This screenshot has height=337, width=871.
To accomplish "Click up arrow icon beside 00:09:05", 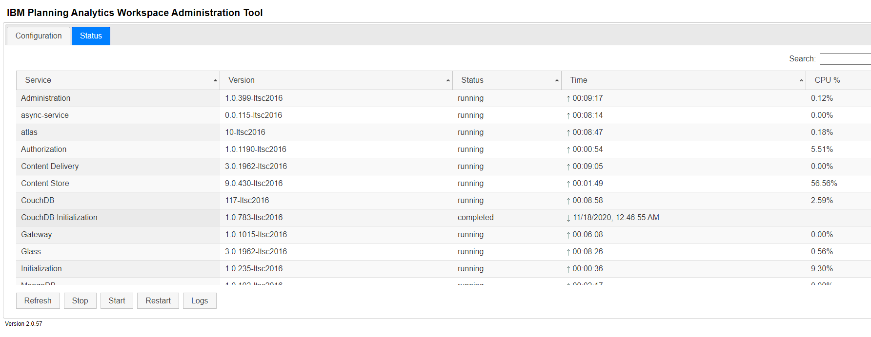I will [x=568, y=167].
